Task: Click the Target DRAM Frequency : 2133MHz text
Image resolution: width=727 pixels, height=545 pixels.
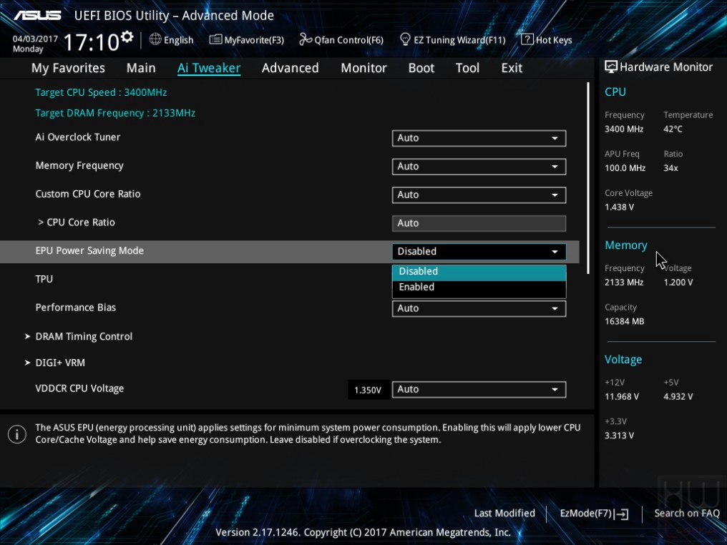Action: pyautogui.click(x=115, y=113)
